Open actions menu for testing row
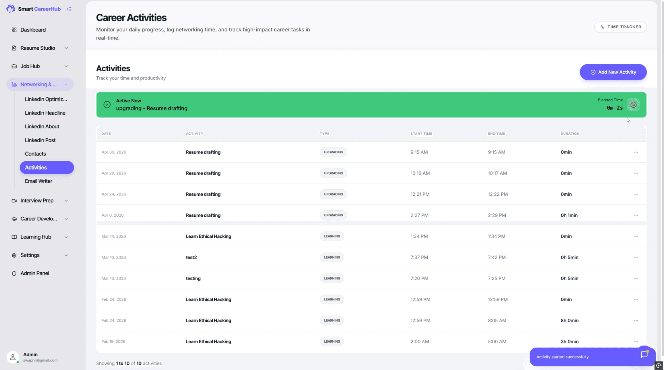 coord(636,278)
